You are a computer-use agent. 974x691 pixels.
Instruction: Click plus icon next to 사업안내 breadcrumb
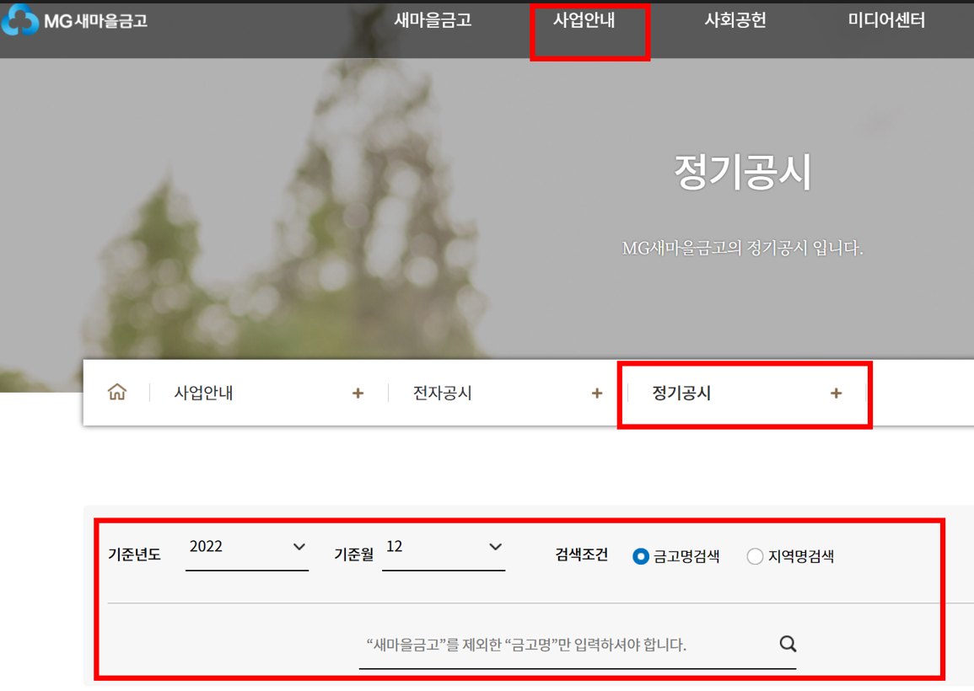358,393
